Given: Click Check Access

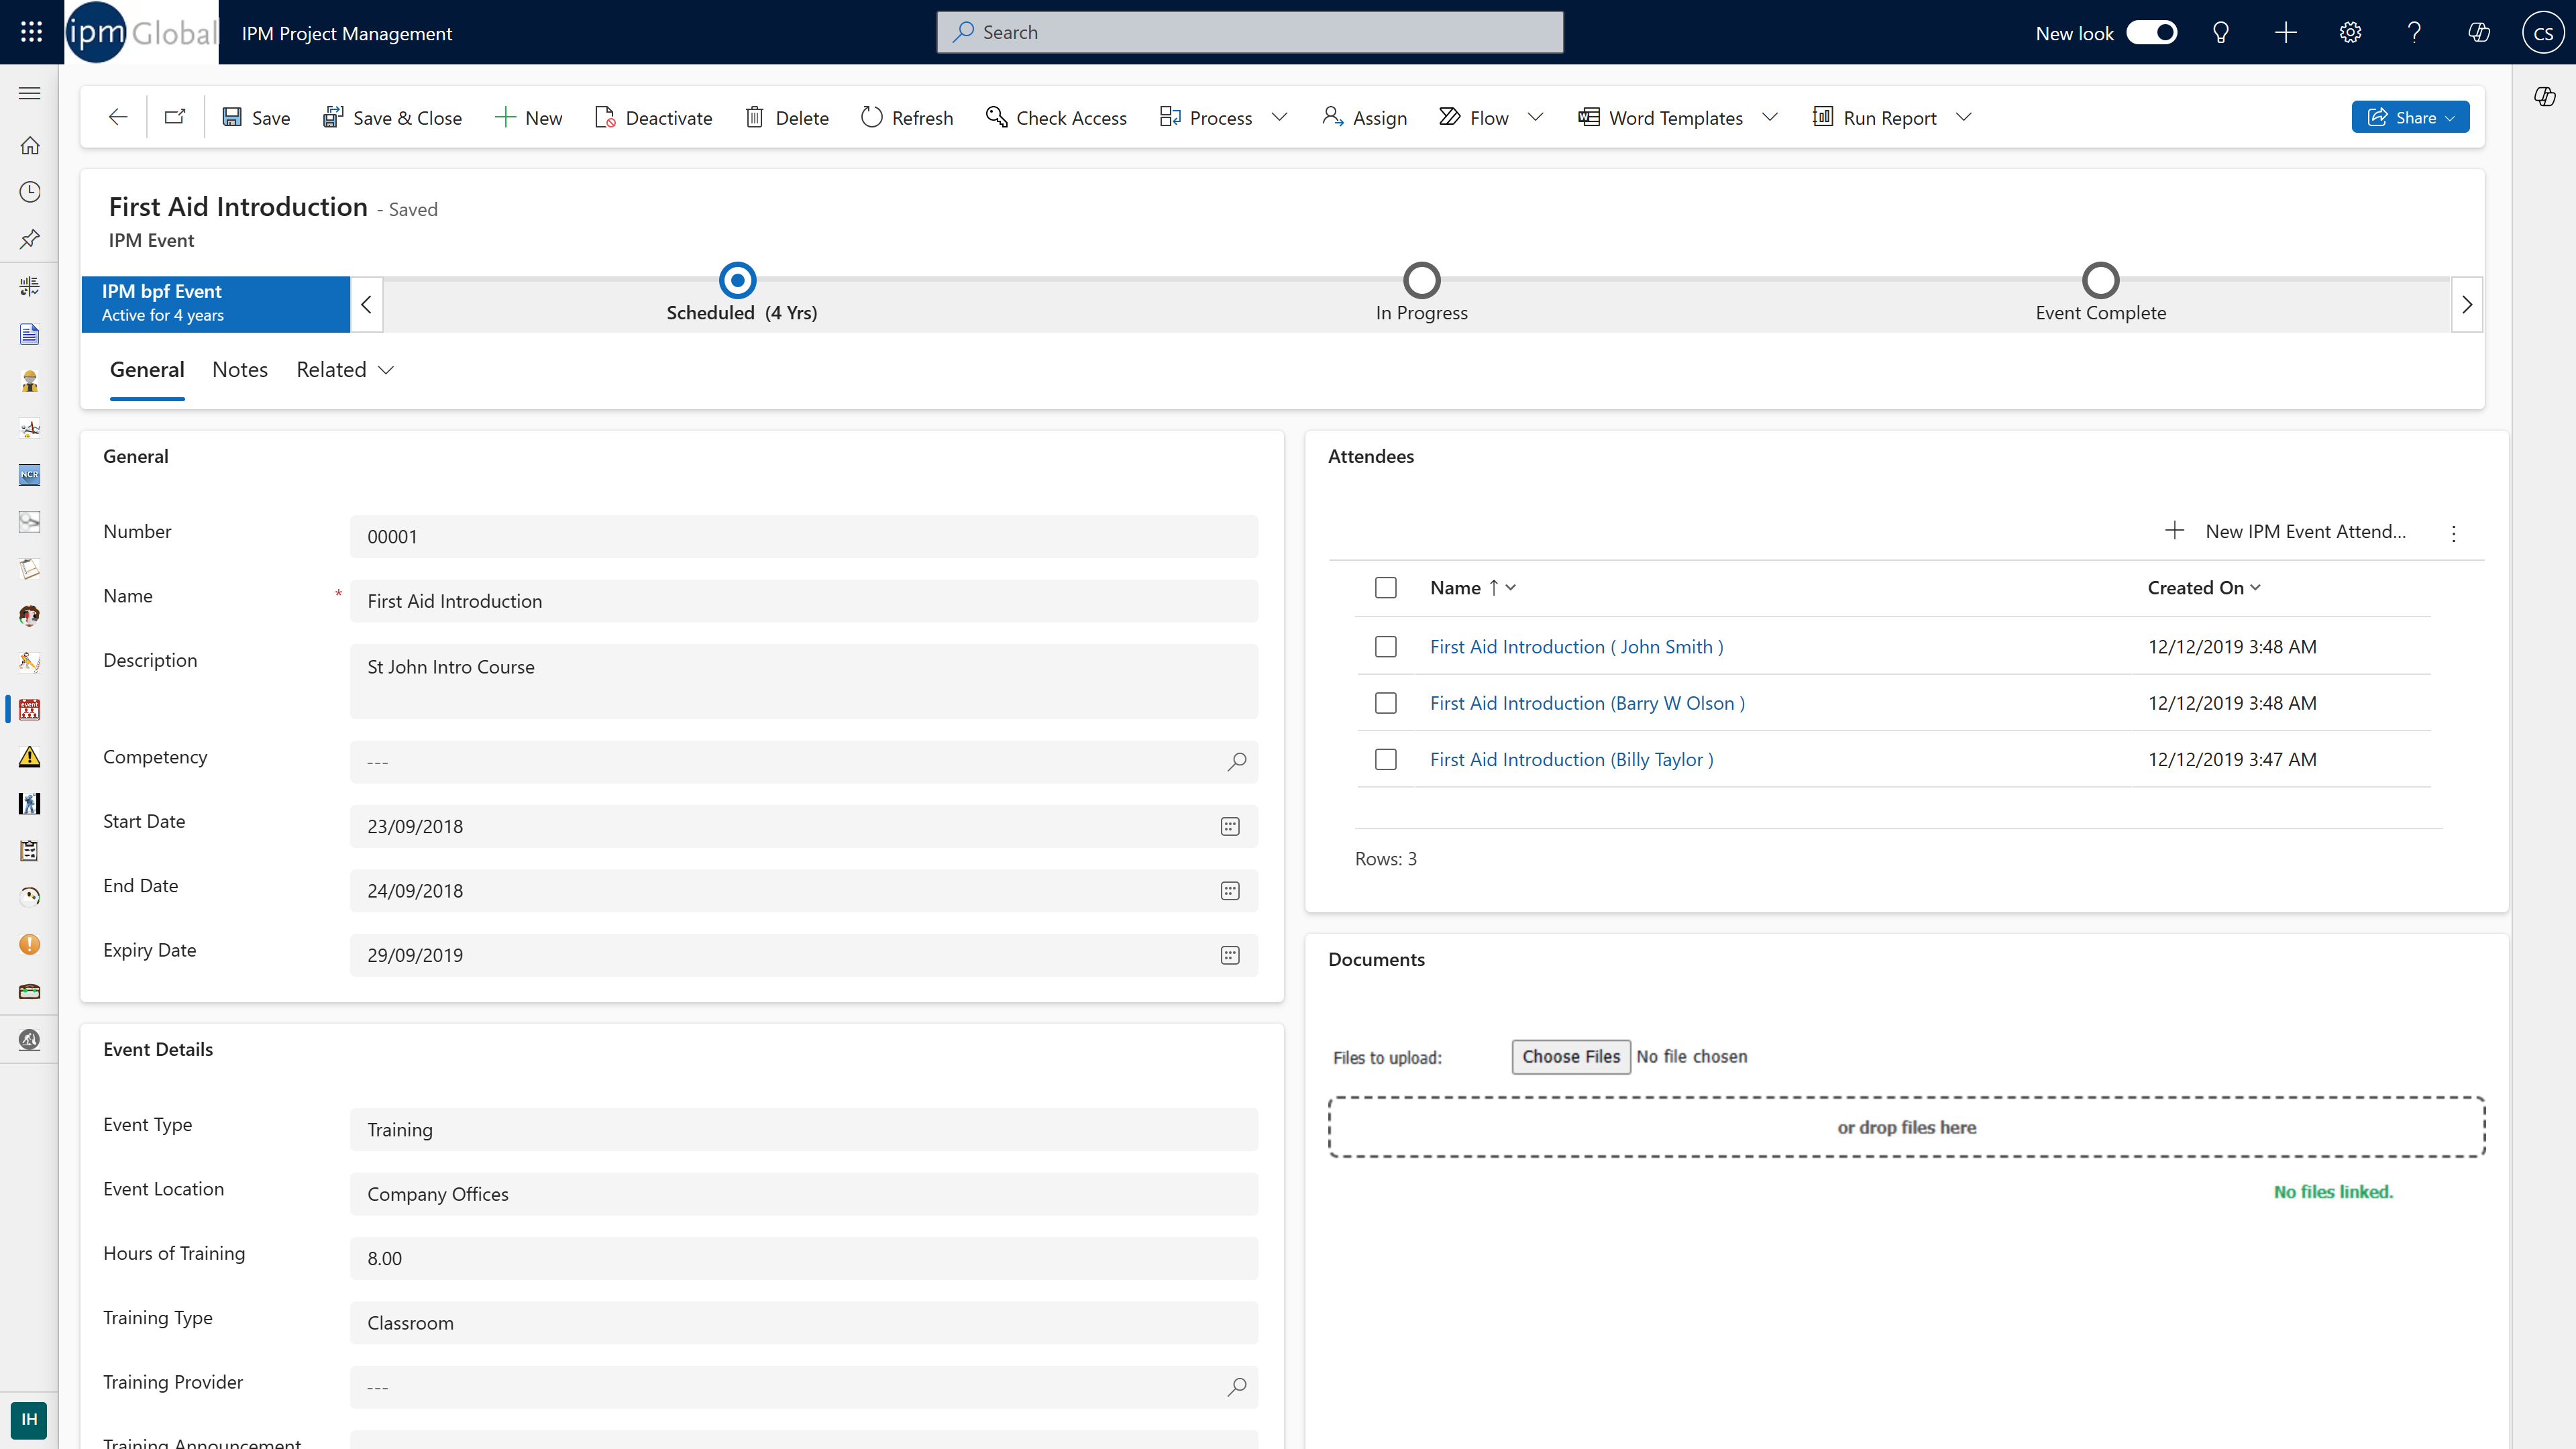Looking at the screenshot, I should [1056, 117].
